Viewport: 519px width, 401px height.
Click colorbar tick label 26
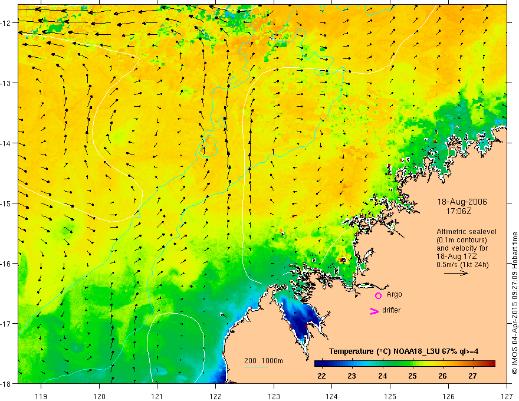pos(442,376)
